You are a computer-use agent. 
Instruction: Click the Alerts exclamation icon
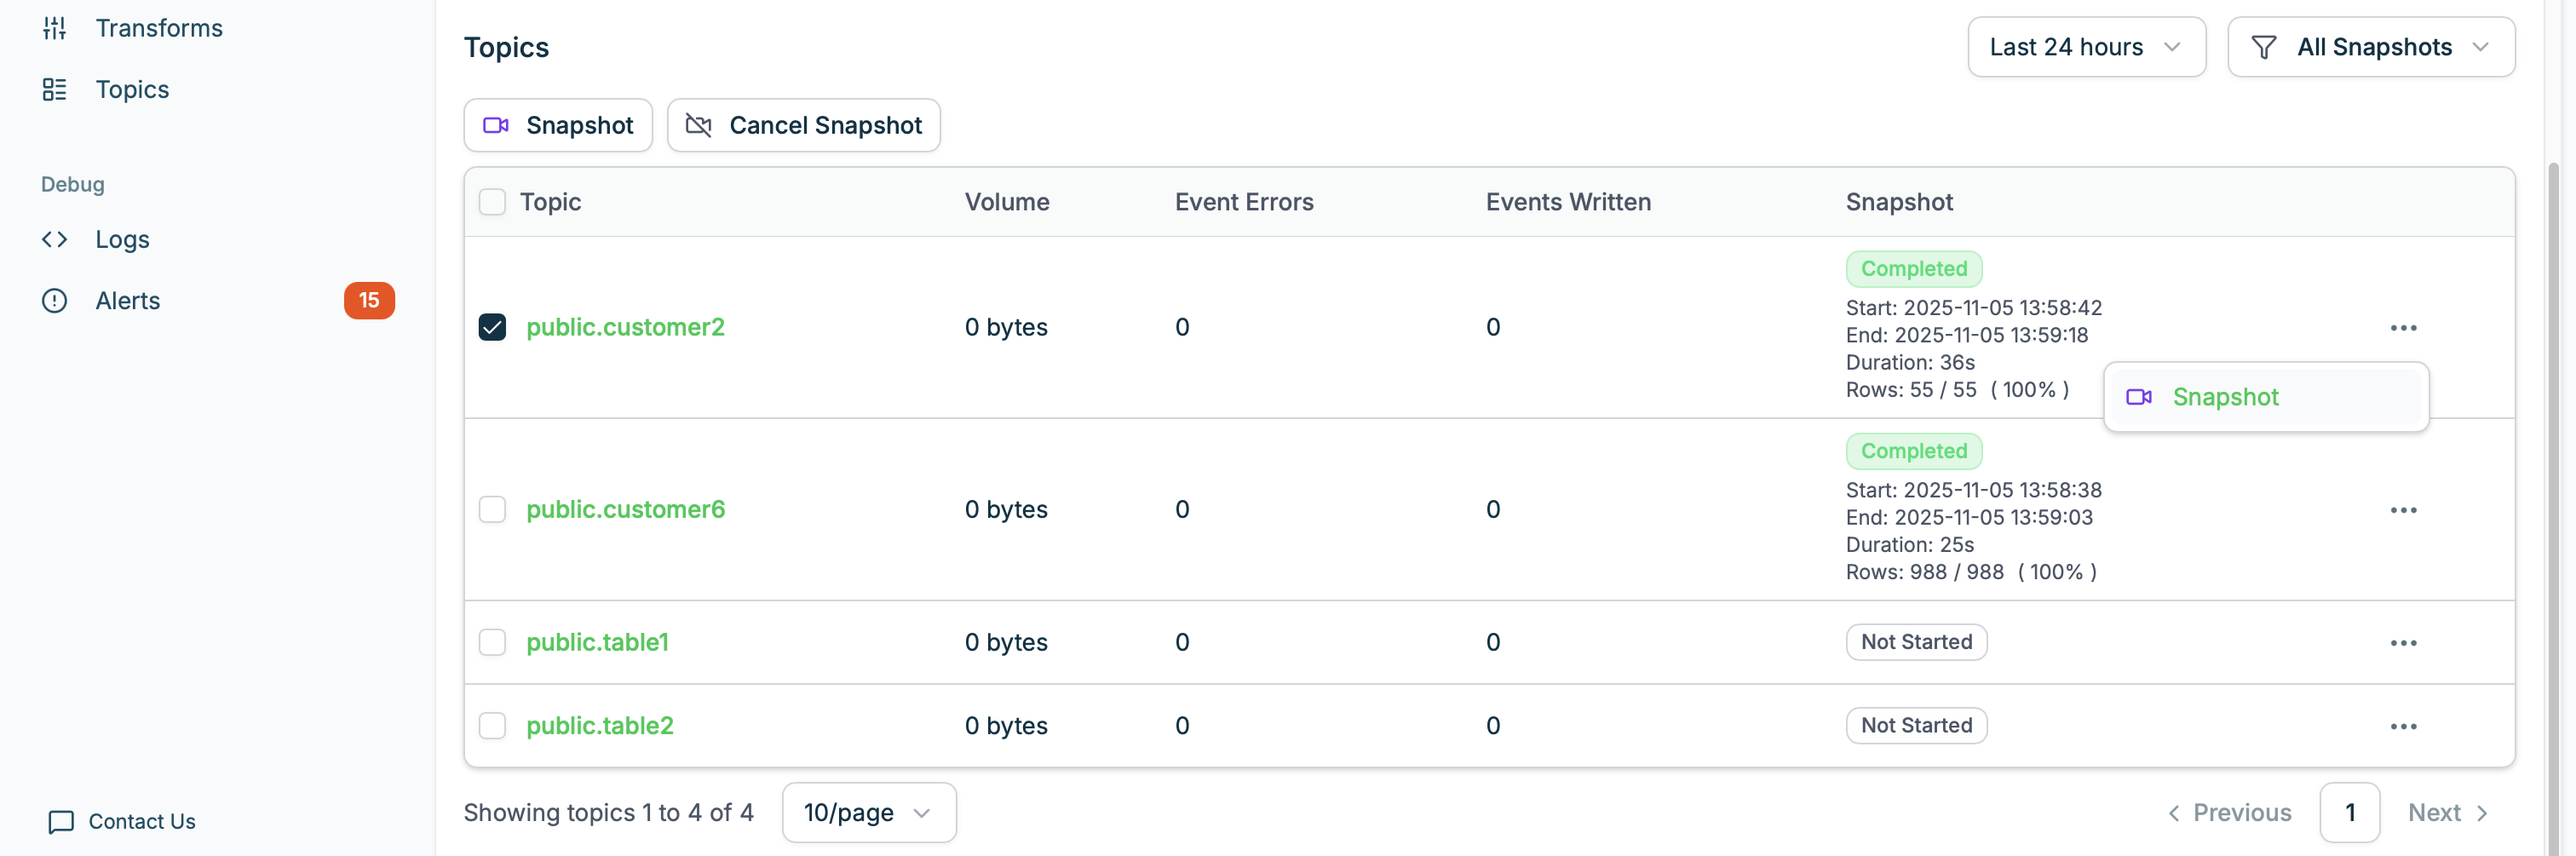click(x=54, y=301)
